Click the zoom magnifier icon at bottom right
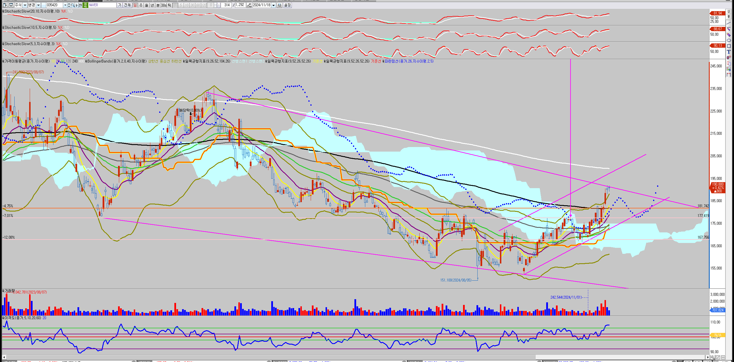This screenshot has height=362, width=734. [713, 357]
